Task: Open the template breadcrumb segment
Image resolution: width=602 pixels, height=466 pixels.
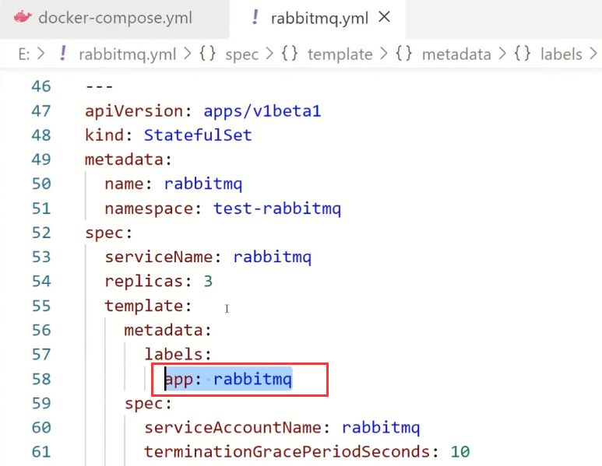Action: click(340, 54)
